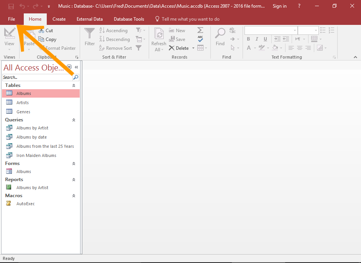Switch to the External Data tab

(90, 19)
